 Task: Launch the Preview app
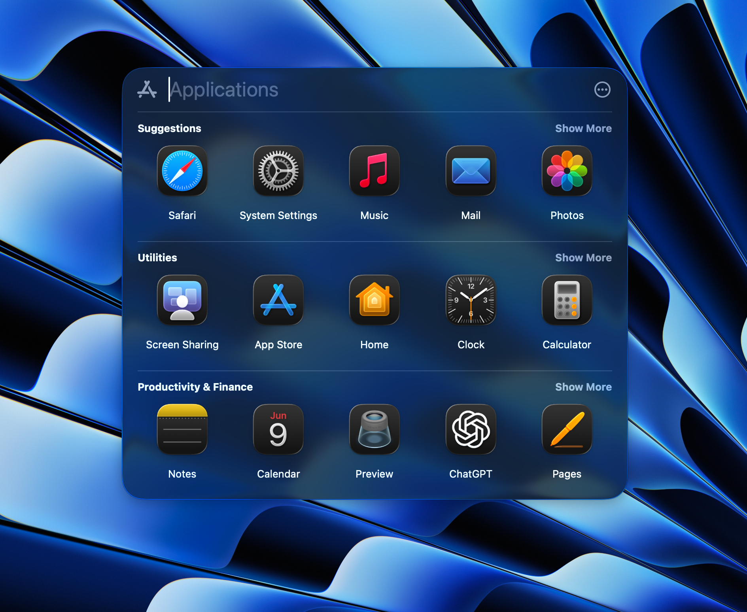tap(374, 429)
